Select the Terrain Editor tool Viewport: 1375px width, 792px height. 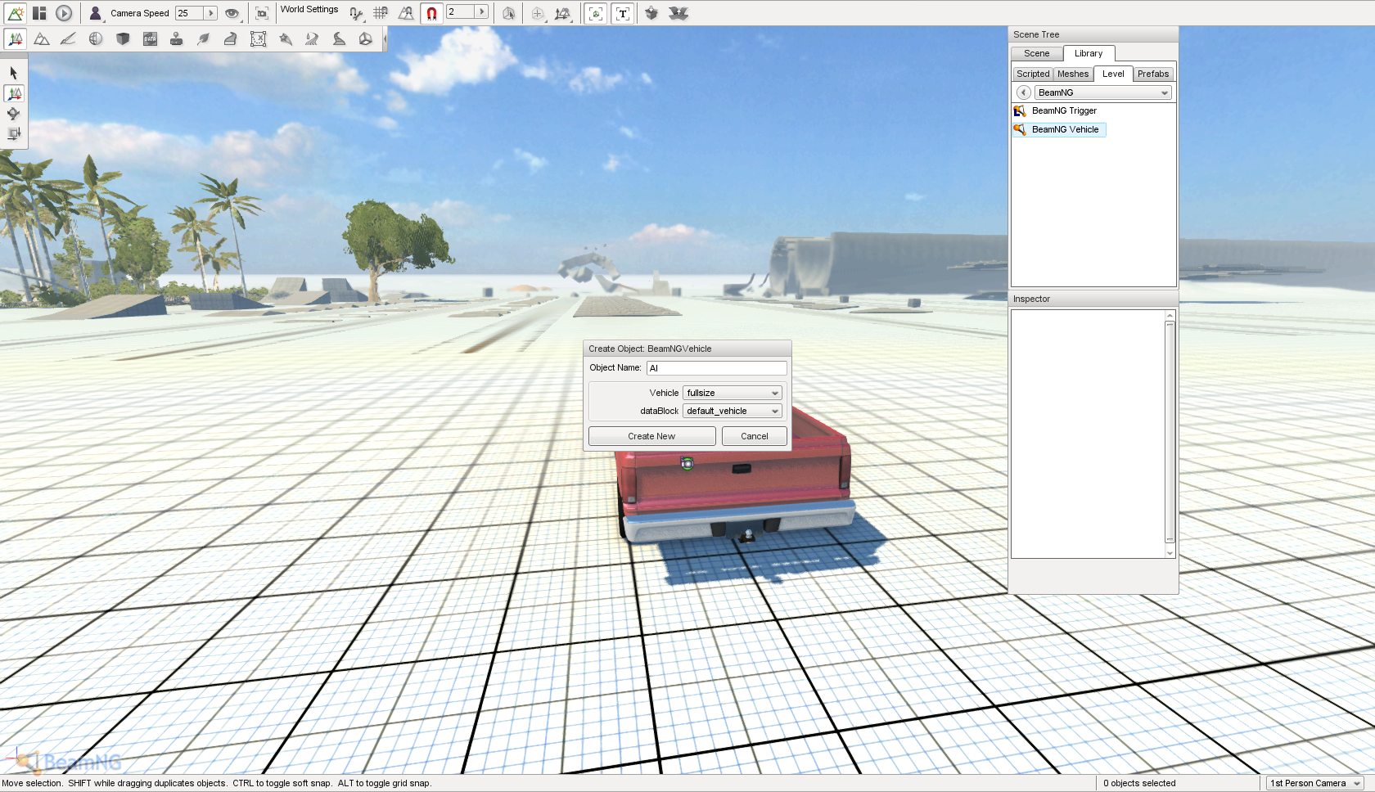[x=42, y=38]
